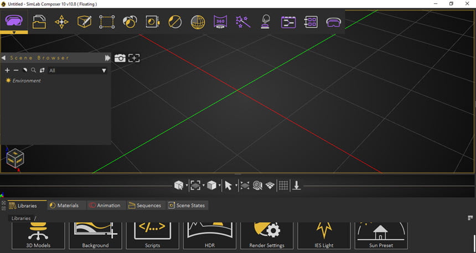Click the magnifier-over-object zoom icon
Image resolution: width=476 pixels, height=253 pixels.
coord(257,186)
